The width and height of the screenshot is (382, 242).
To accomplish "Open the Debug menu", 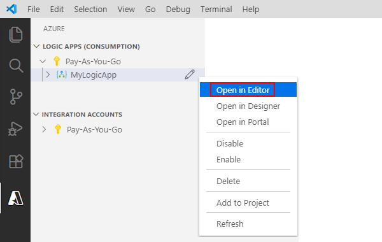I will pyautogui.click(x=178, y=10).
